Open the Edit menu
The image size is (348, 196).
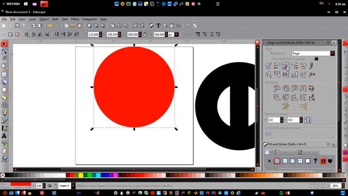coord(13,19)
